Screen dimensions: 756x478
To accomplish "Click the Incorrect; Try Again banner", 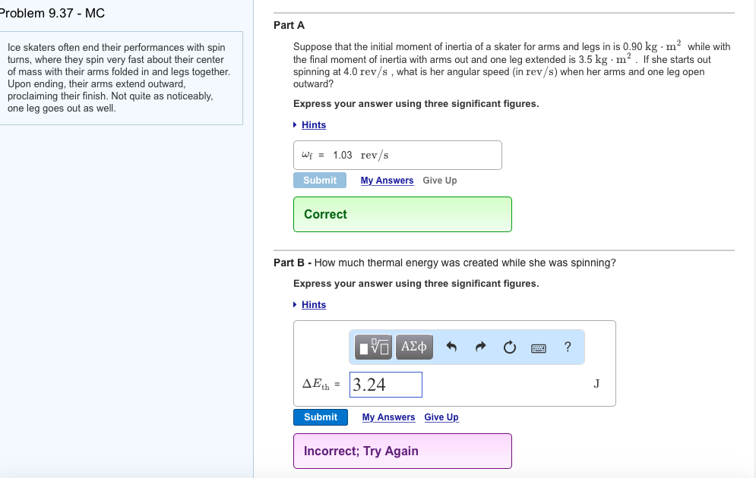I will coord(402,451).
